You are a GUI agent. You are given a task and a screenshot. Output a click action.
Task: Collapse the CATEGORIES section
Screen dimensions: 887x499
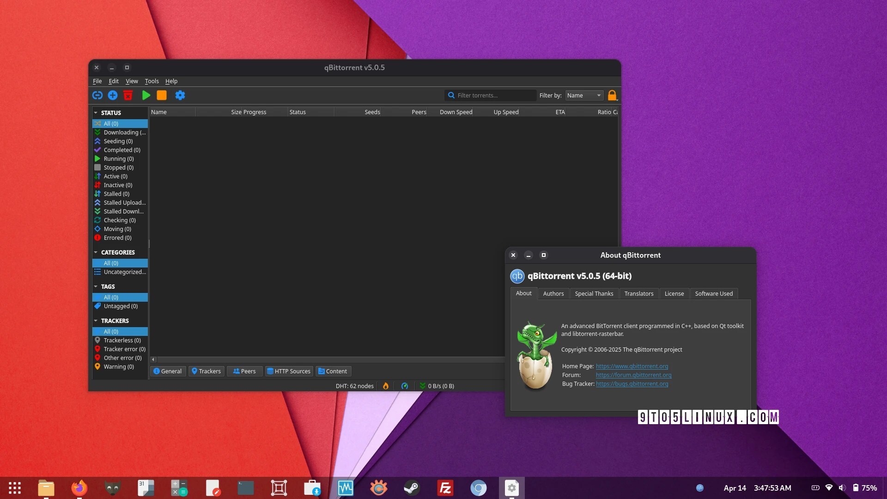point(96,252)
